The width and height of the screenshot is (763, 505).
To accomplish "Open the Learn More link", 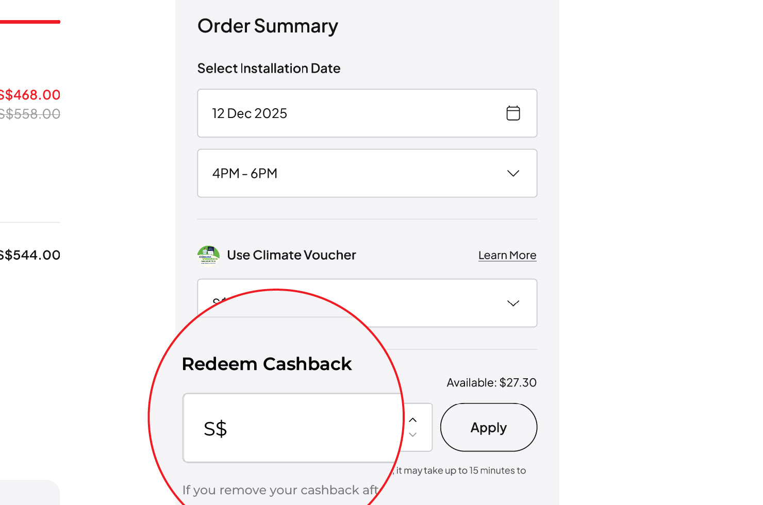I will (x=507, y=255).
